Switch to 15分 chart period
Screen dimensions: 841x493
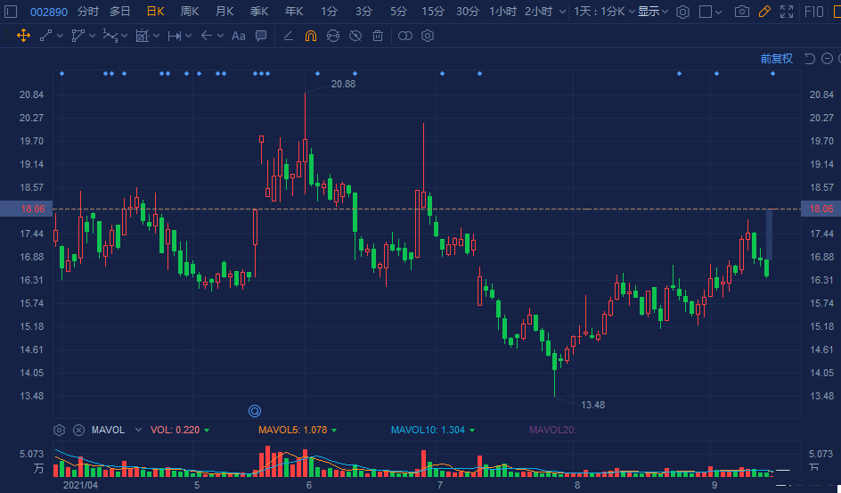pyautogui.click(x=433, y=12)
